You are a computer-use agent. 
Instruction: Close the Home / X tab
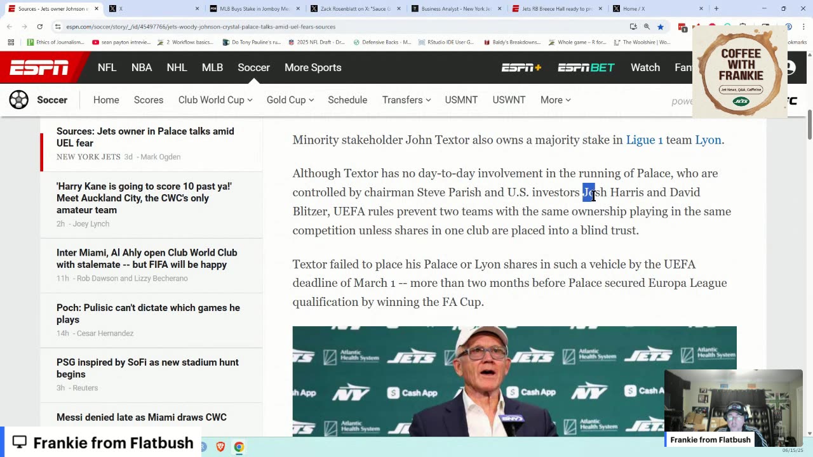pyautogui.click(x=701, y=9)
